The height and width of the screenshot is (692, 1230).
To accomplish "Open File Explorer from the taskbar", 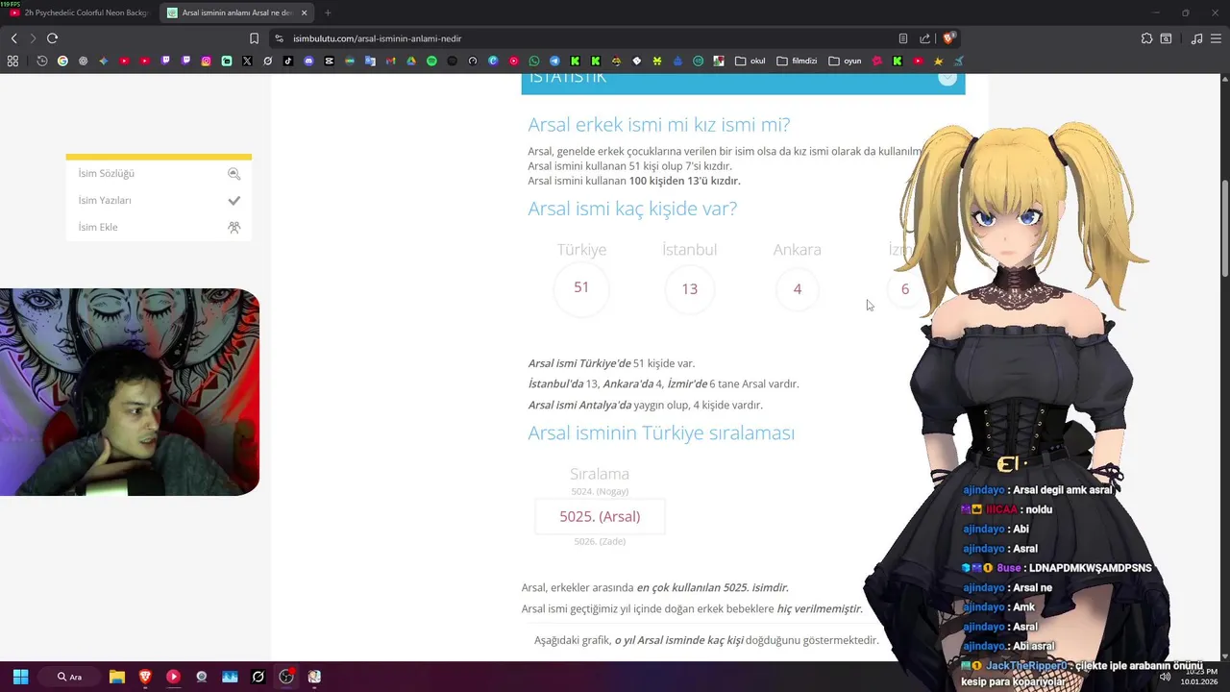I will (116, 677).
